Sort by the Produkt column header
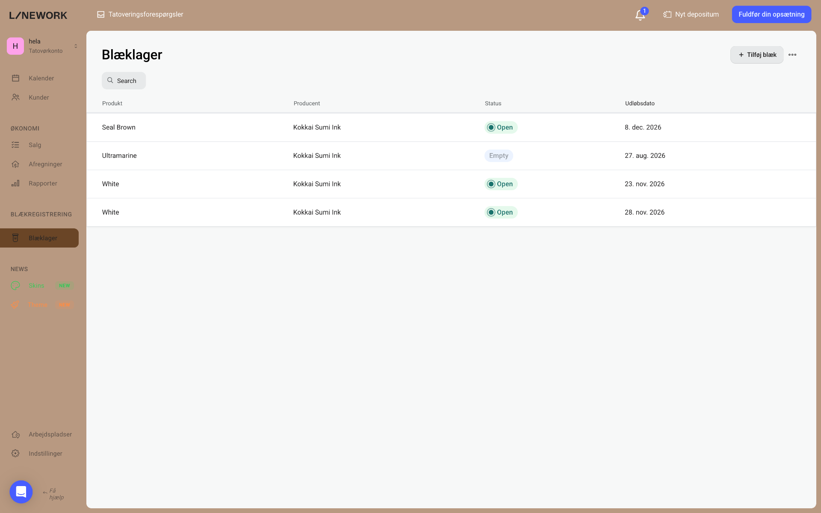This screenshot has height=513, width=821. point(112,103)
